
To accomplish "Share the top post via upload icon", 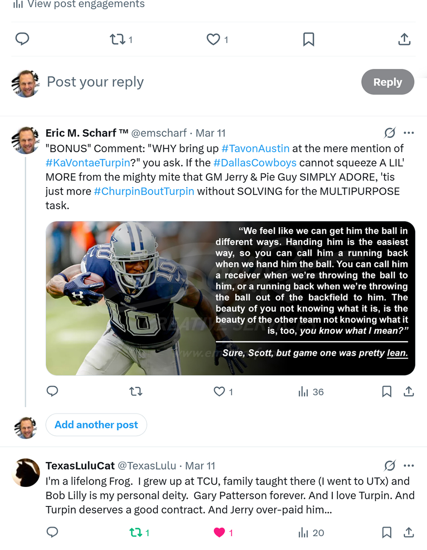I will pos(404,39).
